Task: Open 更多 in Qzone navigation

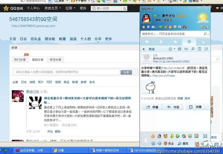Action: 109,39
